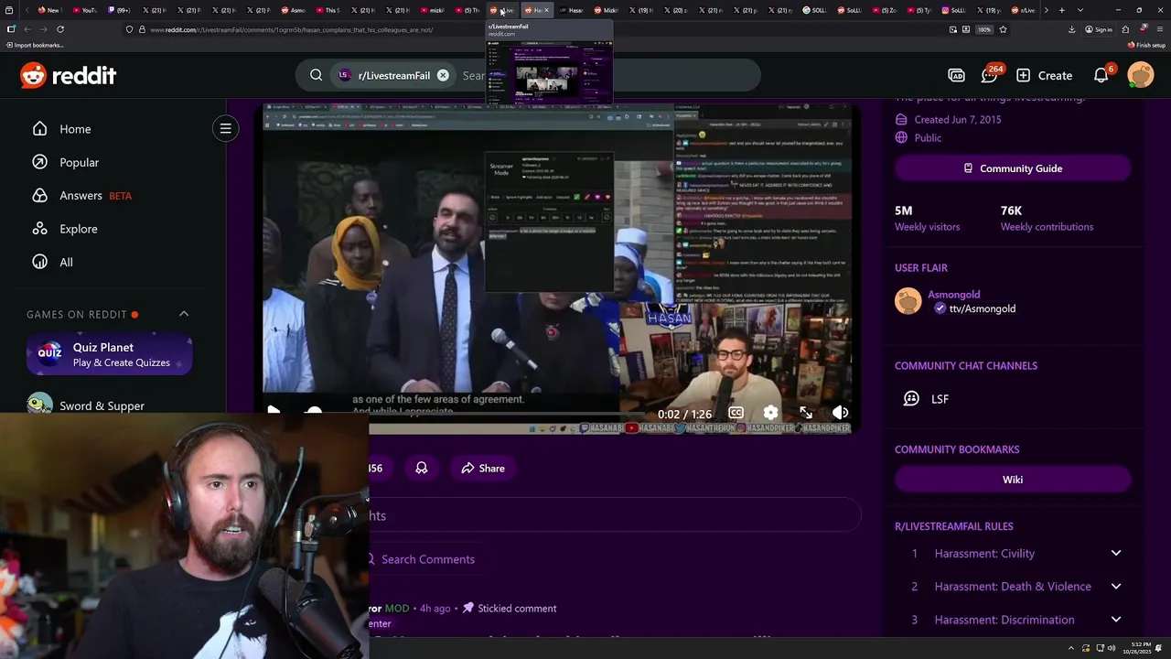
Task: Click the Create post button
Action: (x=1044, y=75)
